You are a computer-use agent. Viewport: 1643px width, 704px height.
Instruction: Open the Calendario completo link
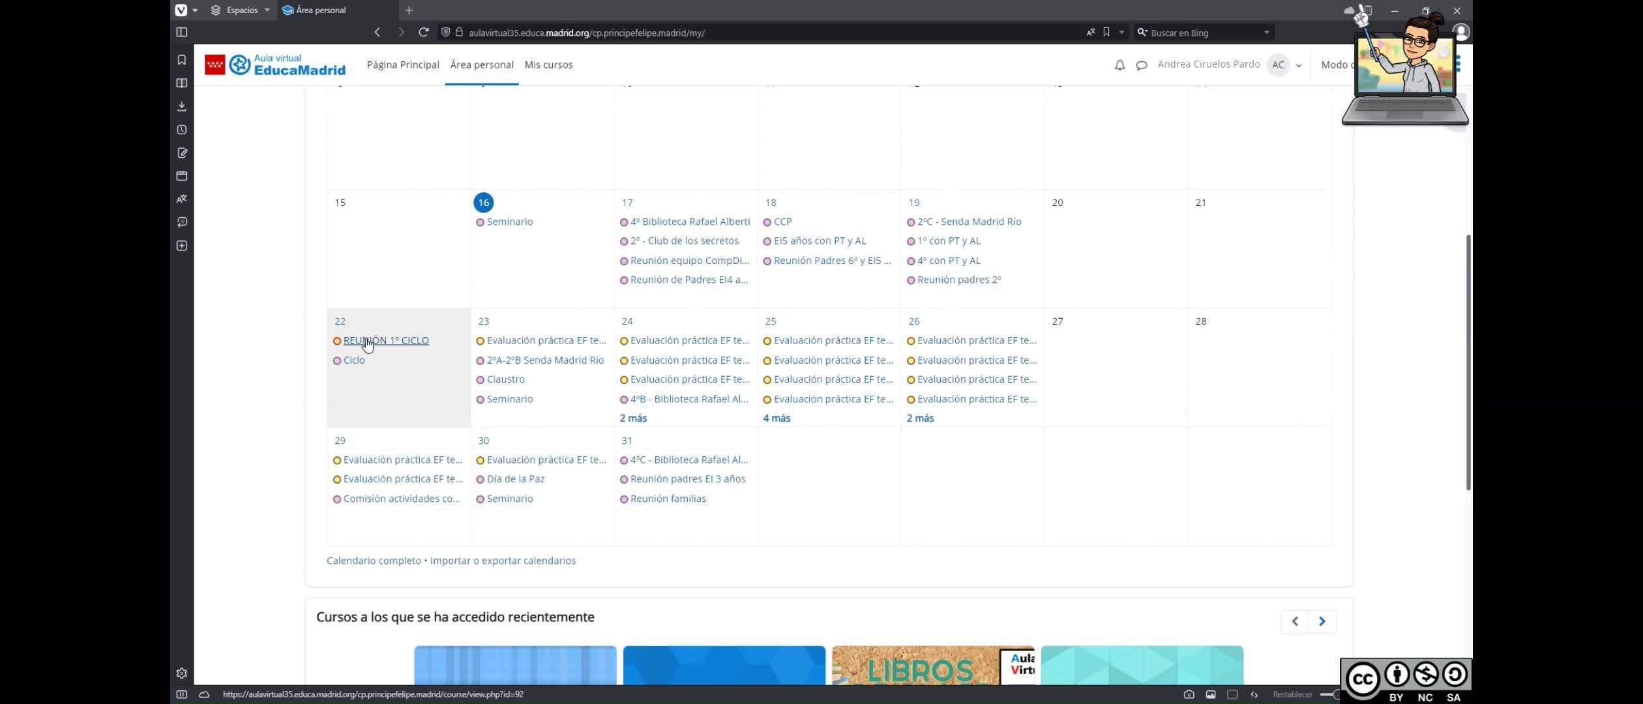(374, 561)
